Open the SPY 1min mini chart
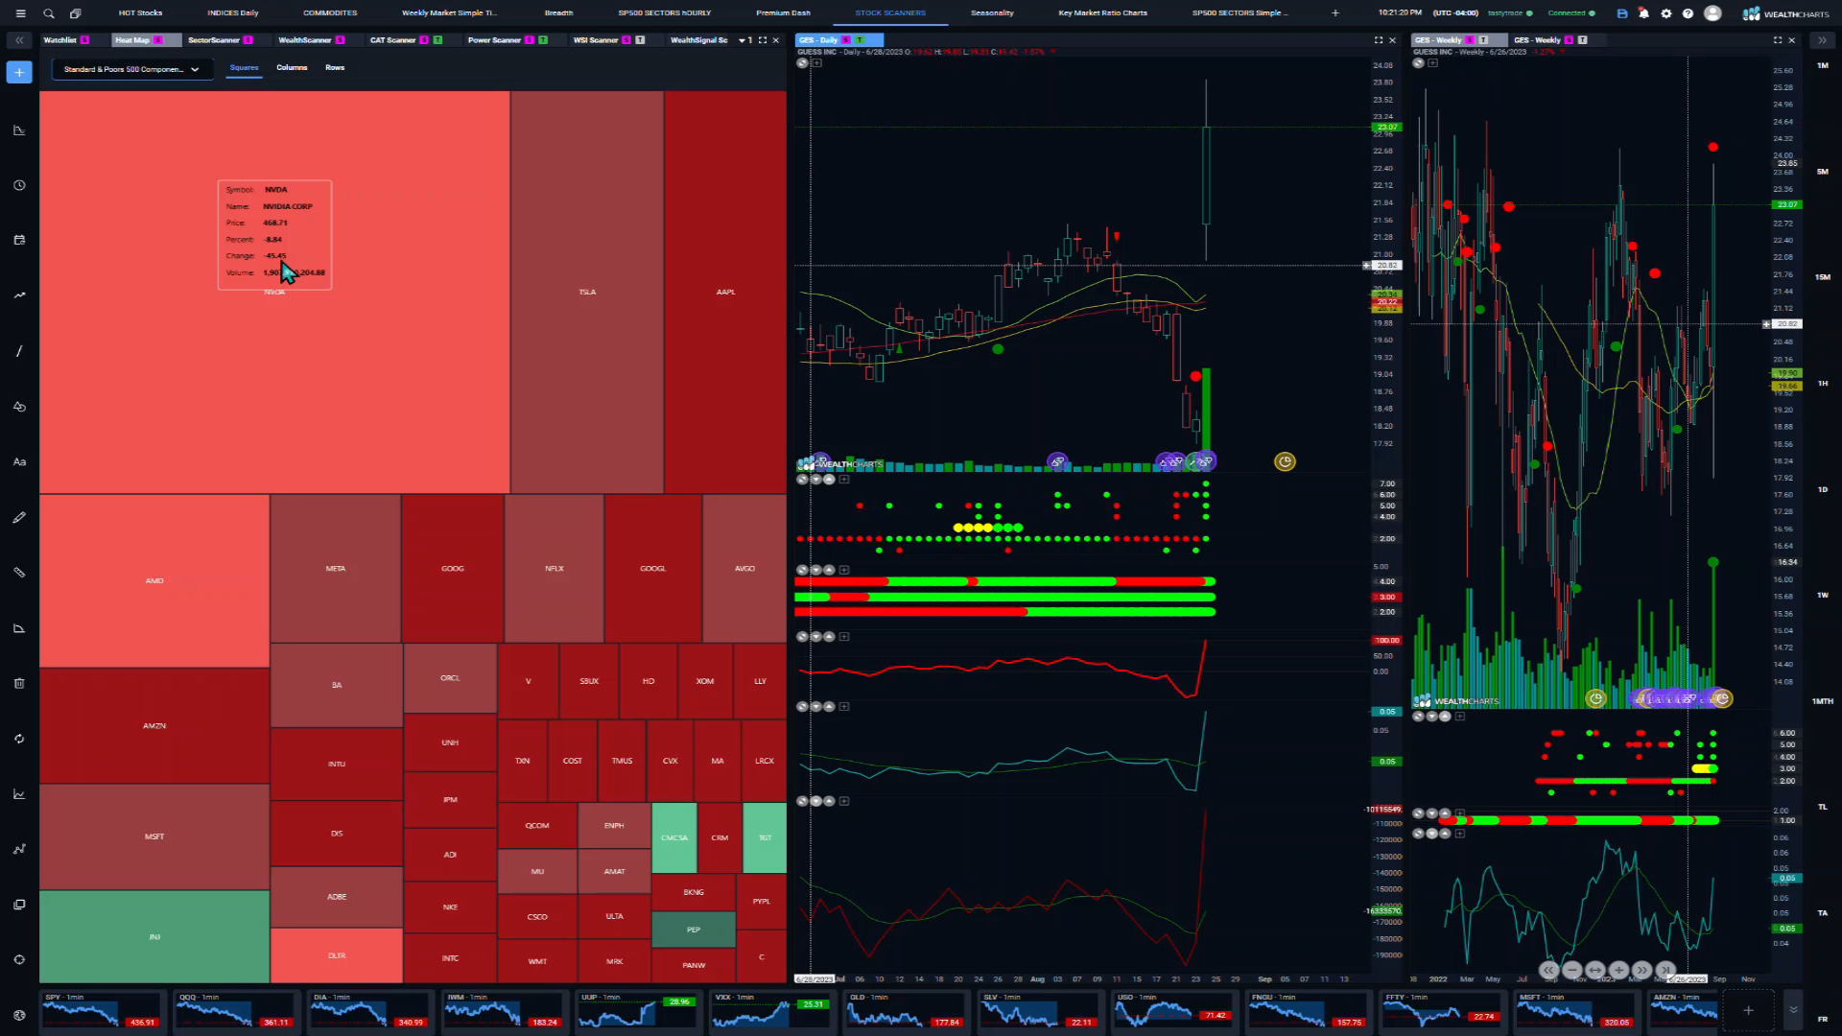 tap(103, 1010)
